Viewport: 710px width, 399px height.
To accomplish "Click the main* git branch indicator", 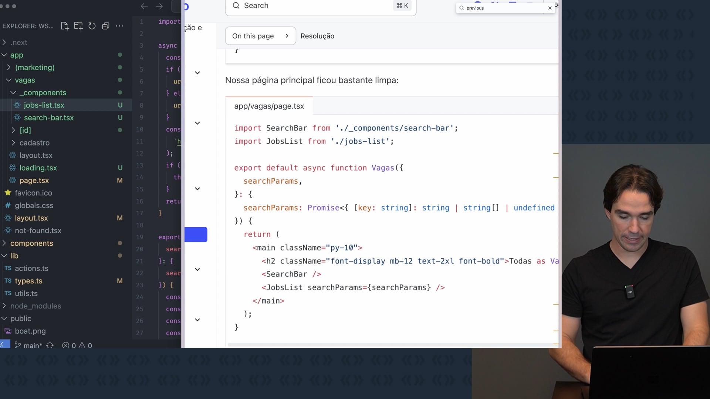I will pos(29,345).
